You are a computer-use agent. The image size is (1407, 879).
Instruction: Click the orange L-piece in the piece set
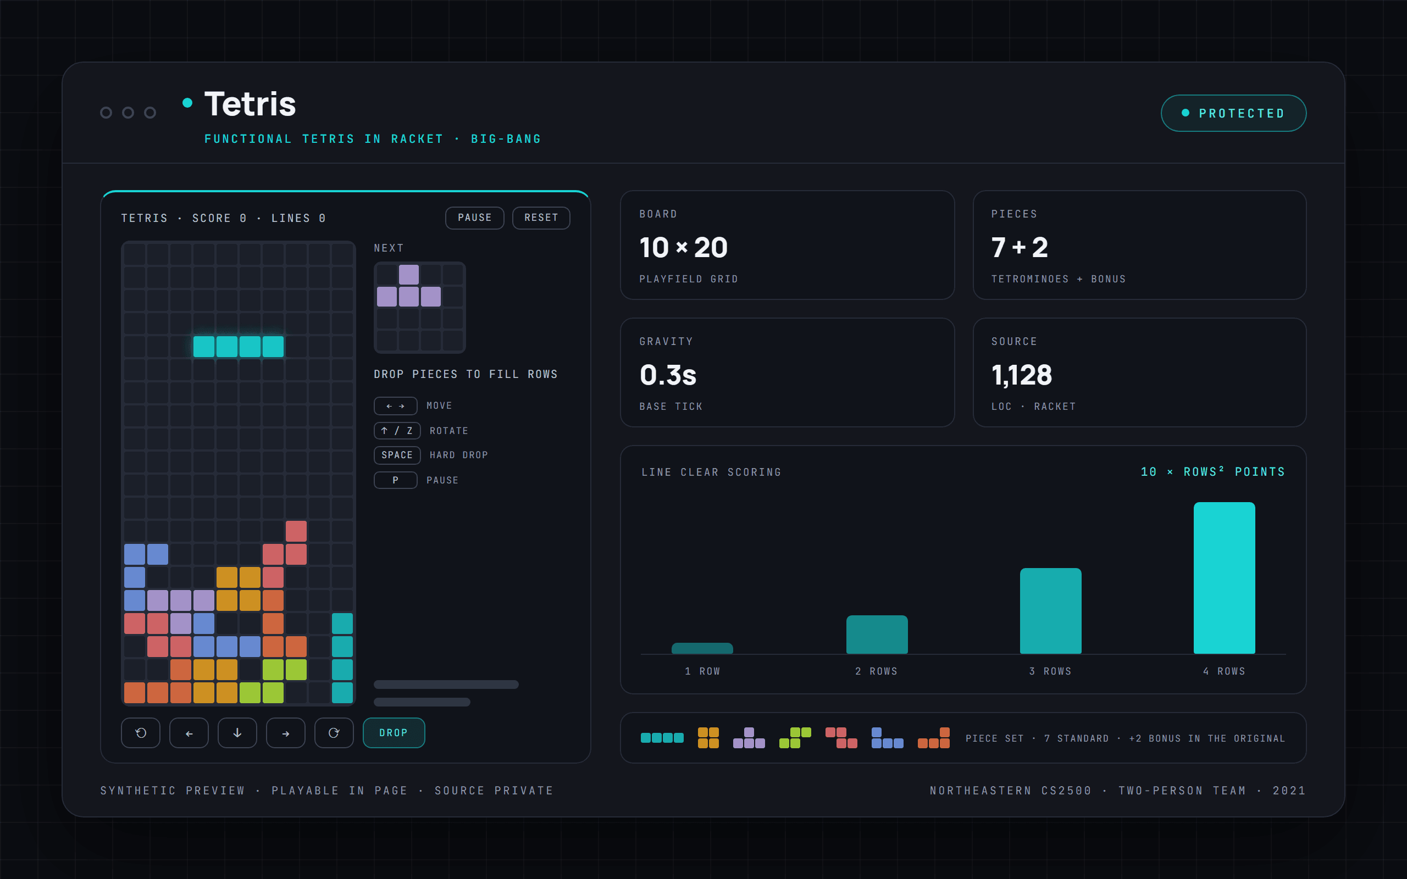(x=933, y=738)
